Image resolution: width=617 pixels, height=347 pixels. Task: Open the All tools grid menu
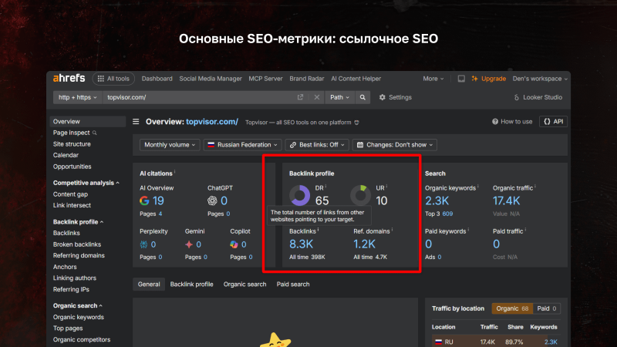pyautogui.click(x=113, y=79)
